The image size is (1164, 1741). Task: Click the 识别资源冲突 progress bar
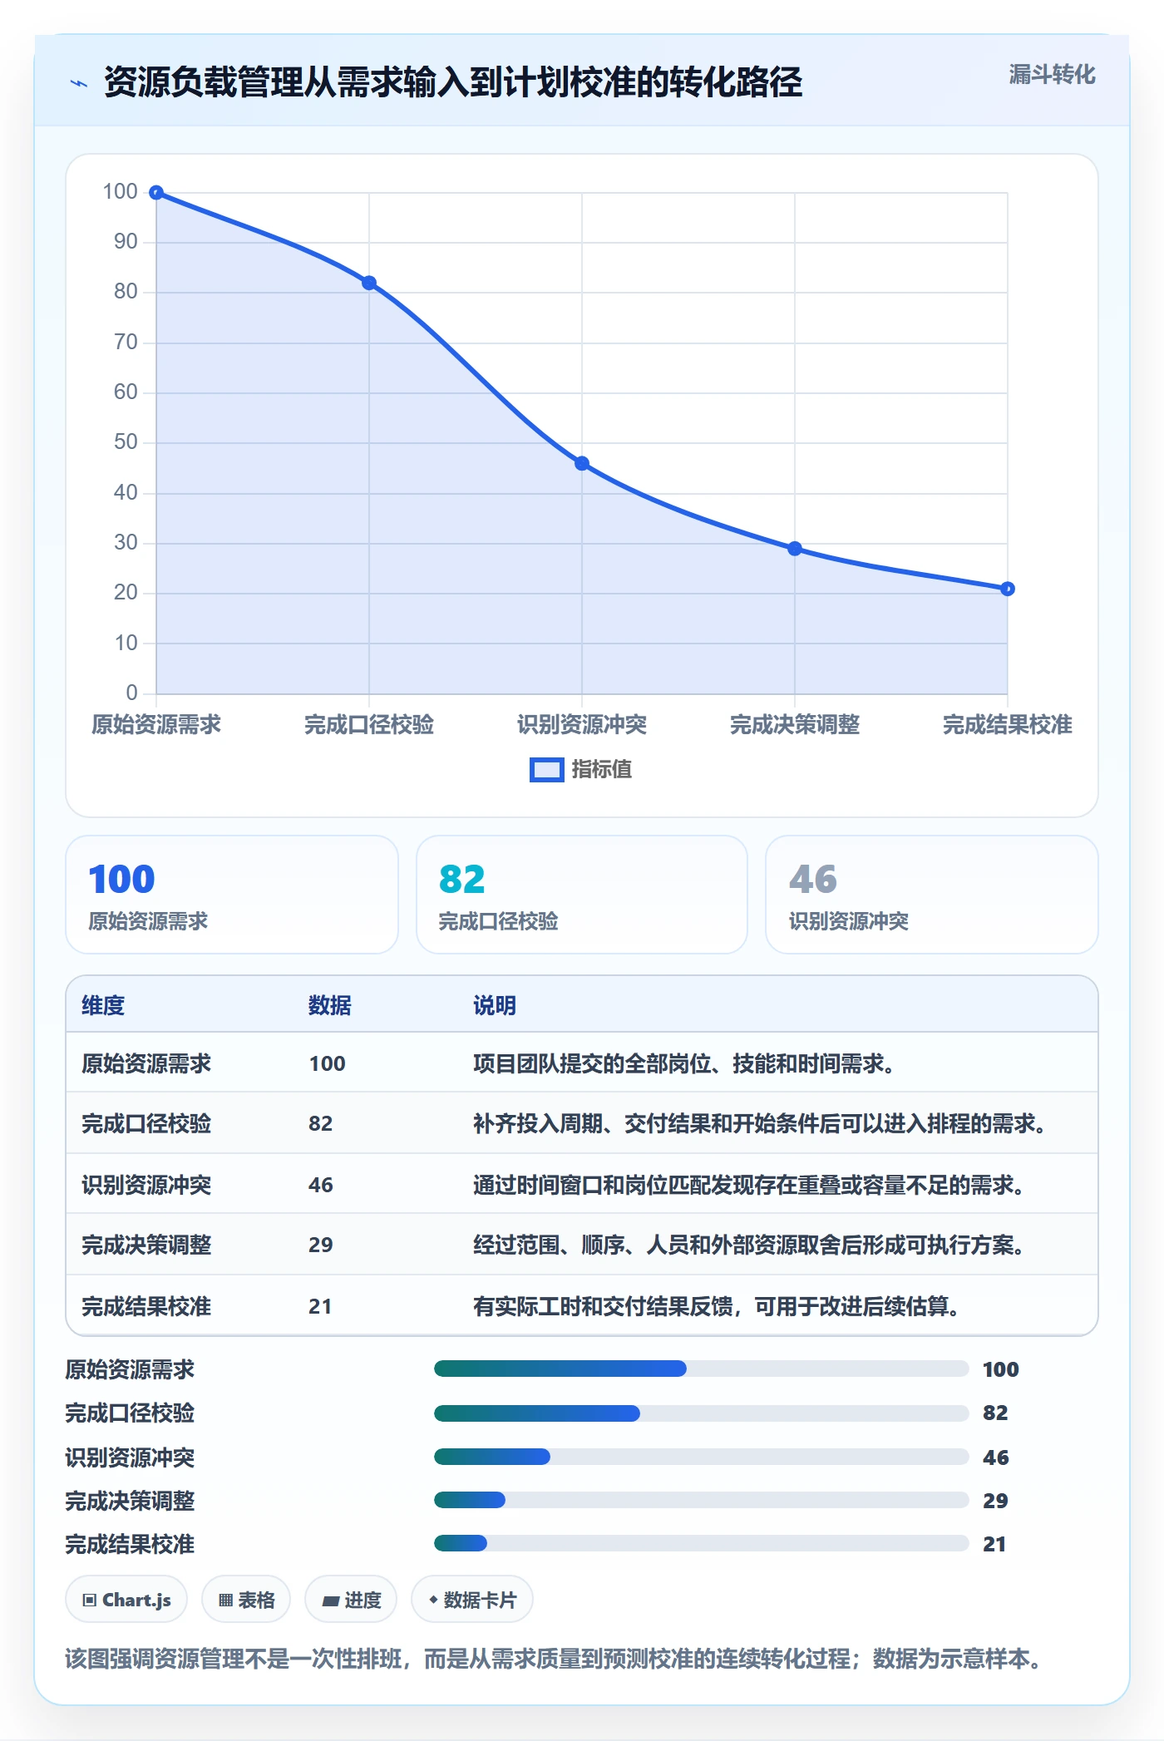point(702,1457)
